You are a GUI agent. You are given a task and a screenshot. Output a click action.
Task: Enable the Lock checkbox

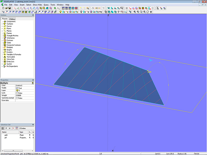pos(17,93)
